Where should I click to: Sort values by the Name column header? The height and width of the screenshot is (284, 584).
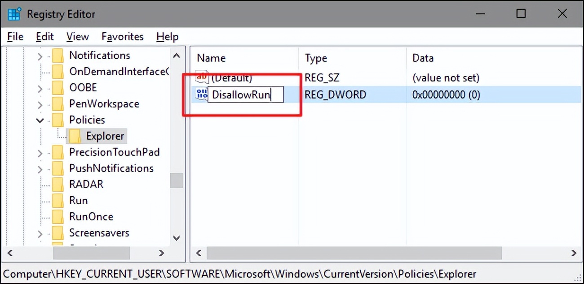(211, 58)
